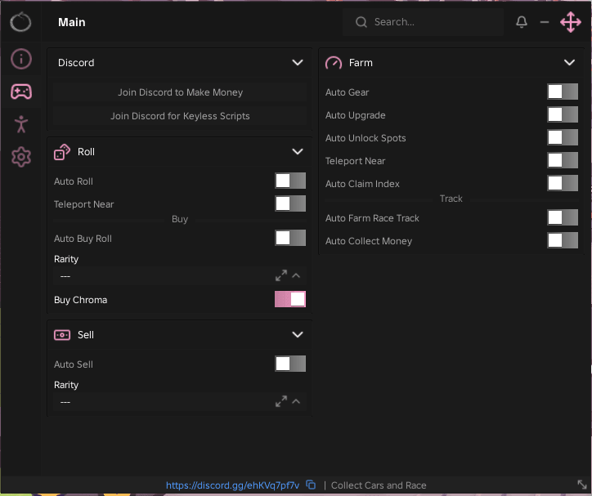Open the discord.gg link in footer

(232, 485)
